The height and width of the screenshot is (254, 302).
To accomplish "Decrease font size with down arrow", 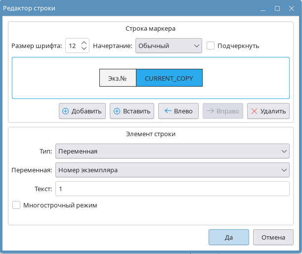I will (84, 49).
